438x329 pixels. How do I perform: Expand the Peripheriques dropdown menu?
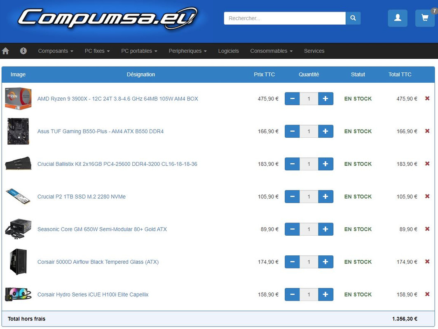click(x=187, y=51)
